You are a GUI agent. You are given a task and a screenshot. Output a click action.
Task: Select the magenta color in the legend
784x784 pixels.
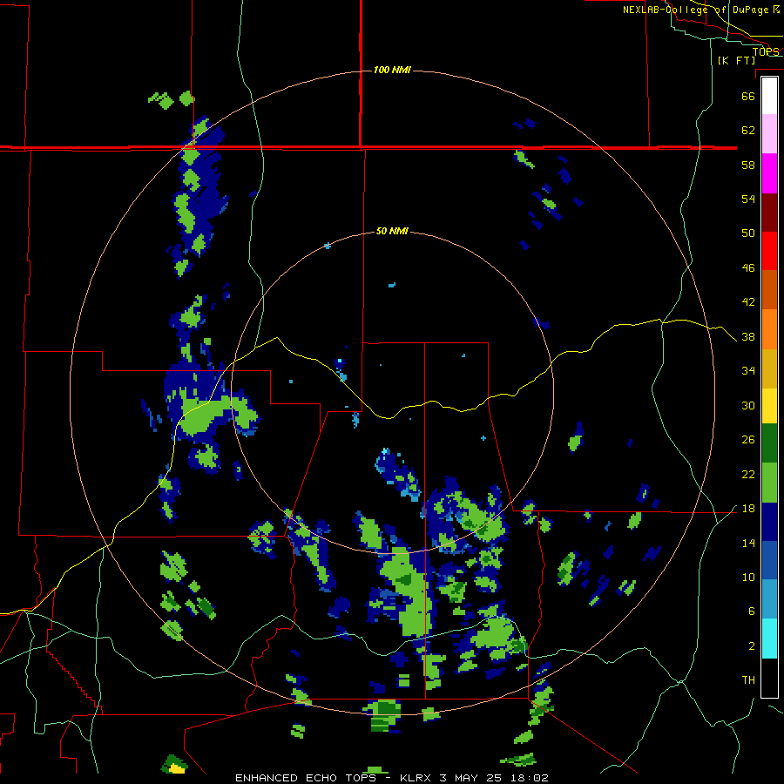tap(769, 173)
